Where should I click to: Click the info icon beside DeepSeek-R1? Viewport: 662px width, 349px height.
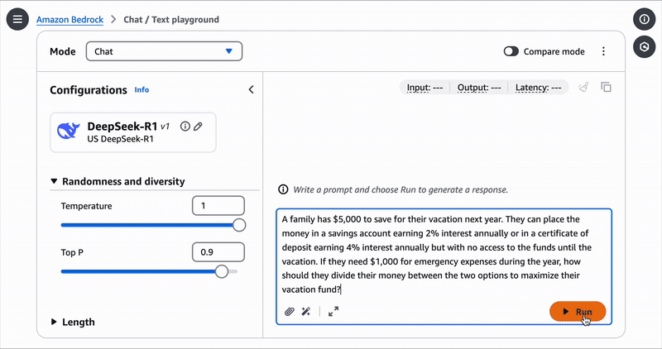tap(185, 127)
